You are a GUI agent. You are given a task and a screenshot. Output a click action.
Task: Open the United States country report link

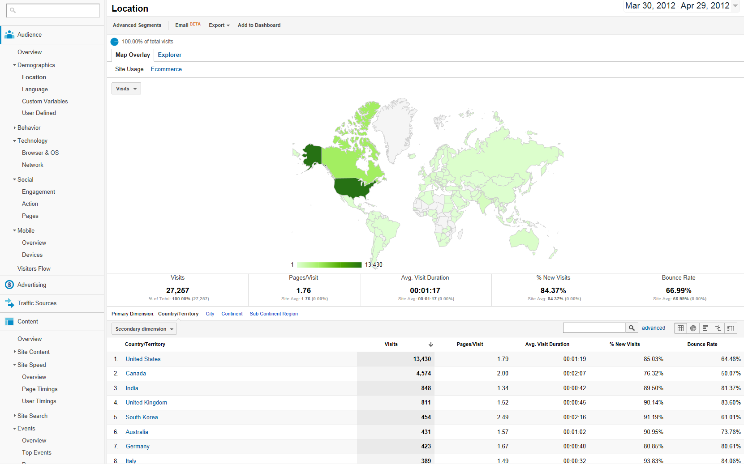pos(143,359)
